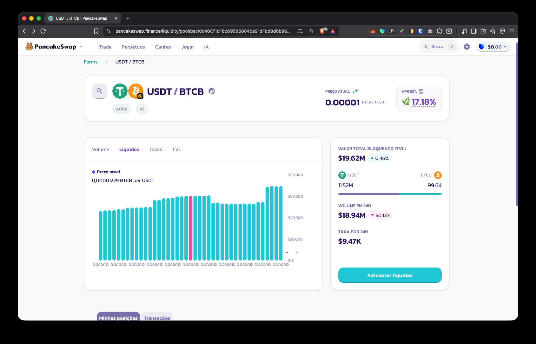Open the IA menu
Viewport: 536px width, 344px height.
pyautogui.click(x=206, y=47)
